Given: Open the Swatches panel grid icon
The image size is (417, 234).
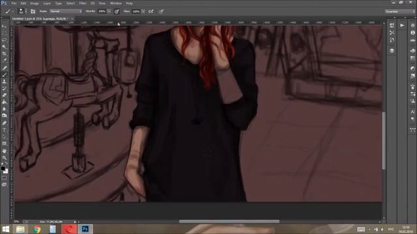Looking at the screenshot, I should coord(412,58).
